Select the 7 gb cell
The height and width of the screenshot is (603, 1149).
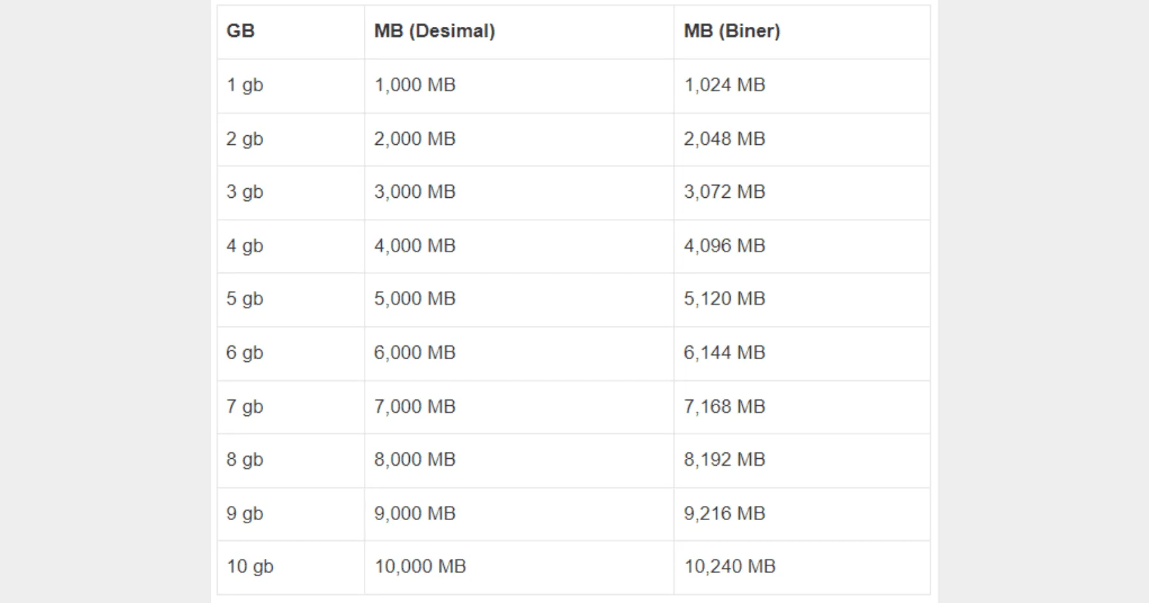244,406
